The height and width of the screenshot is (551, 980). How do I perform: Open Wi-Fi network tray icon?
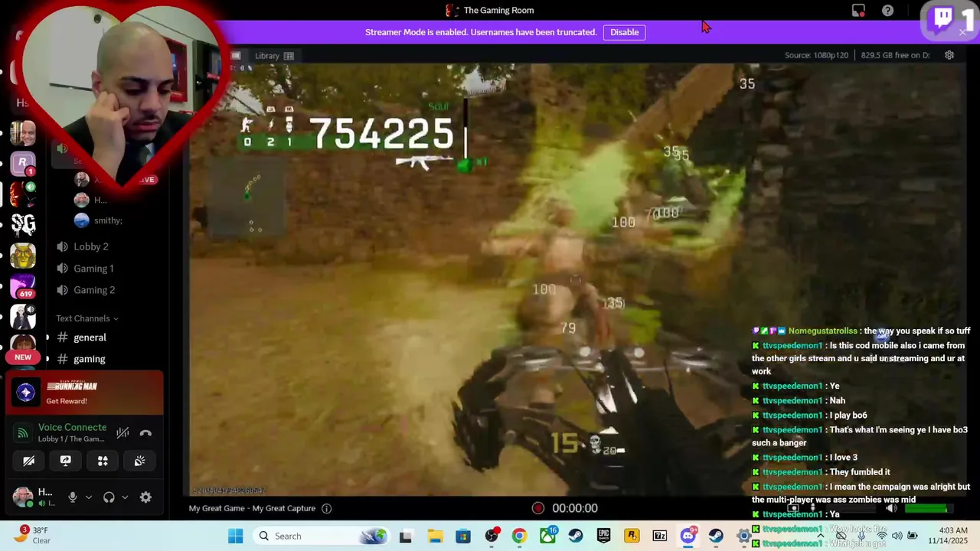[881, 536]
